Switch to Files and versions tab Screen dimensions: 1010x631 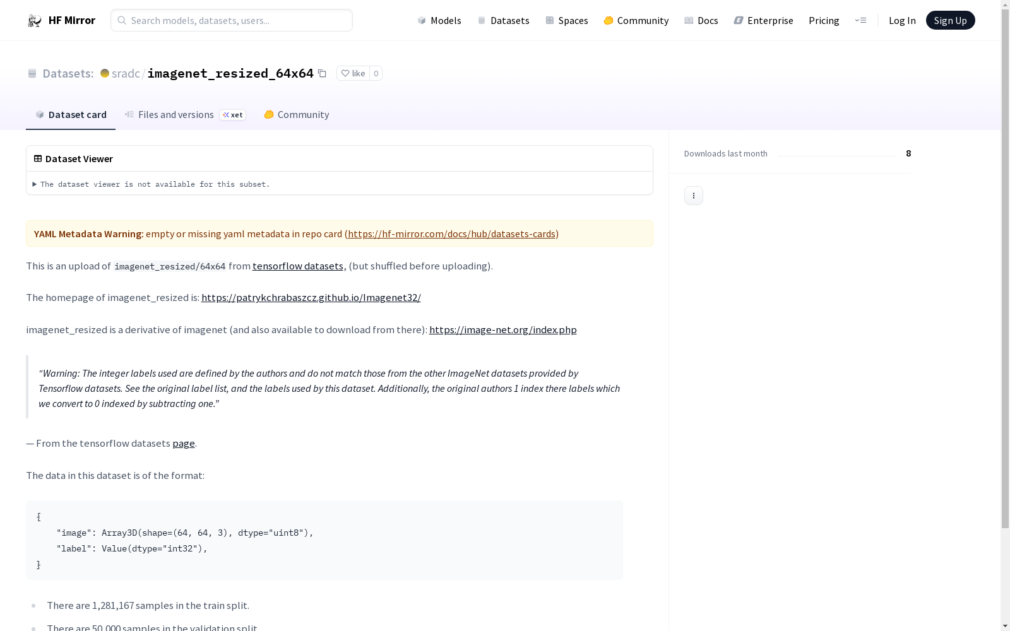[x=185, y=114]
